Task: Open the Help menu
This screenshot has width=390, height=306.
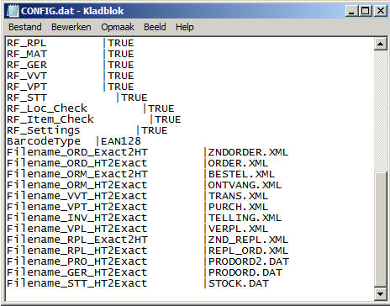Action: (184, 27)
